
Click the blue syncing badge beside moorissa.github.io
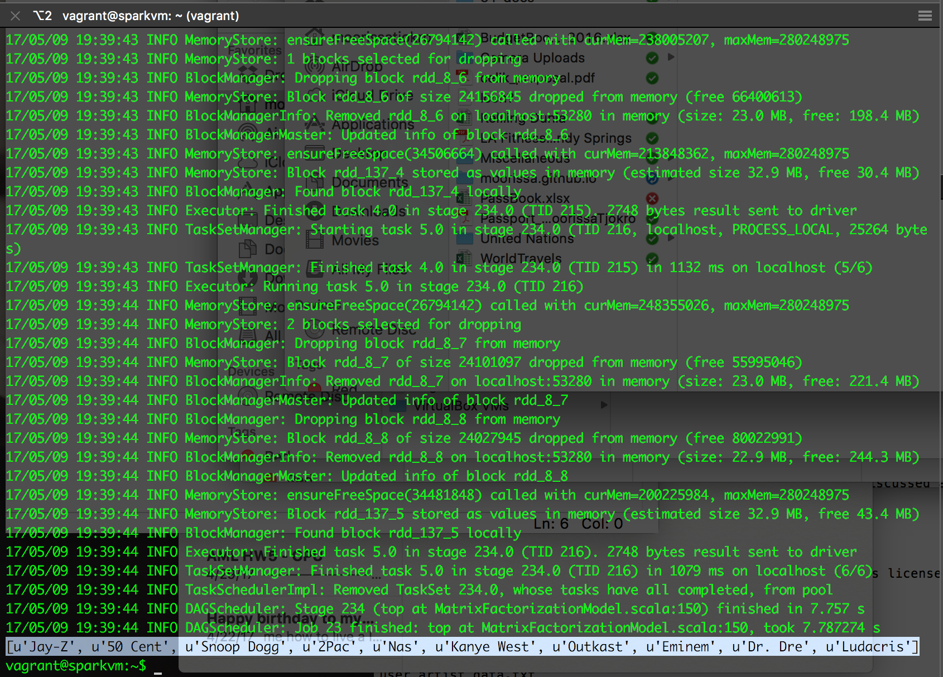pyautogui.click(x=652, y=178)
